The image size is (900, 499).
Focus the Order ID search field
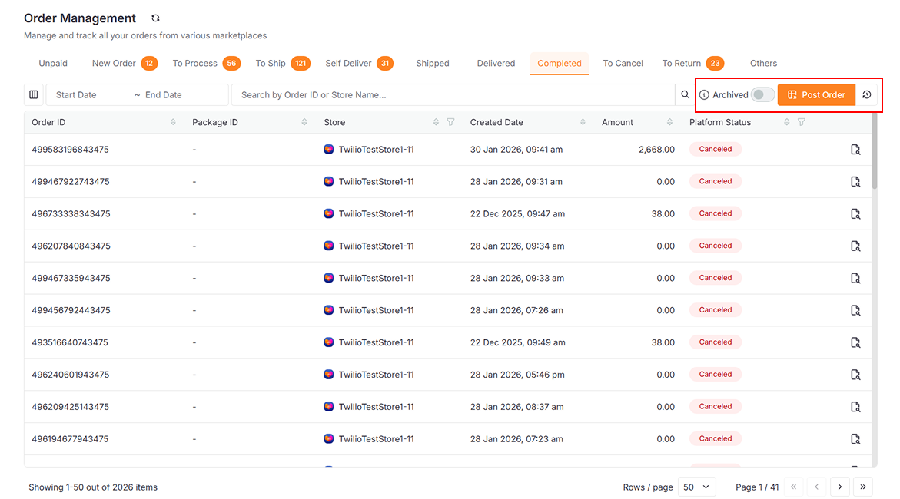(453, 95)
